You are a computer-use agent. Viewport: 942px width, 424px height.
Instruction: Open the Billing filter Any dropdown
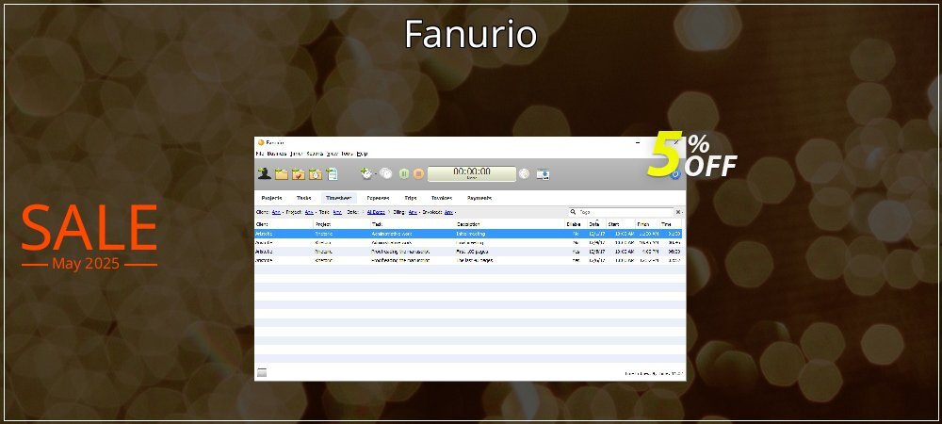414,212
